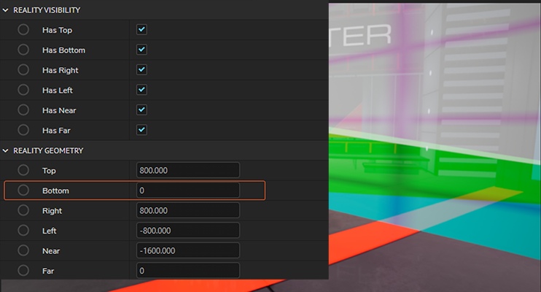Click the Right value field
This screenshot has height=292, width=541.
tap(188, 210)
